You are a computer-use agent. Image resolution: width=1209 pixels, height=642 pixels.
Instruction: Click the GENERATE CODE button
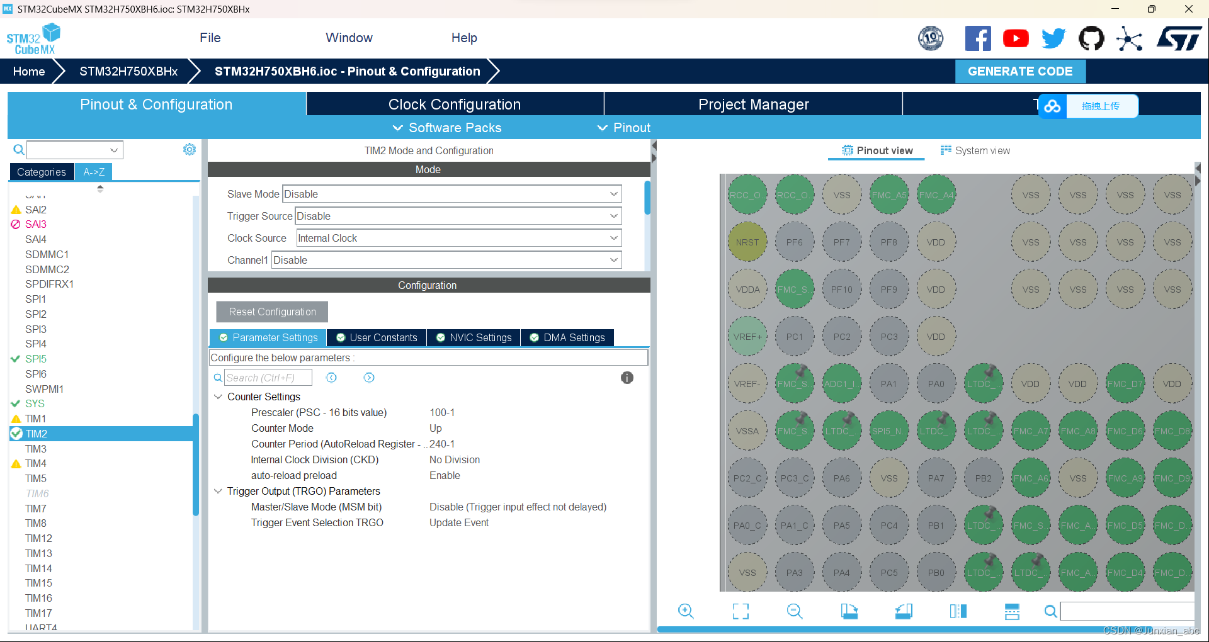point(1020,71)
